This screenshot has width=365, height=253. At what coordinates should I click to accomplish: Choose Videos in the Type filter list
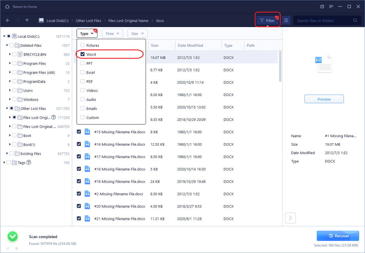(x=92, y=91)
